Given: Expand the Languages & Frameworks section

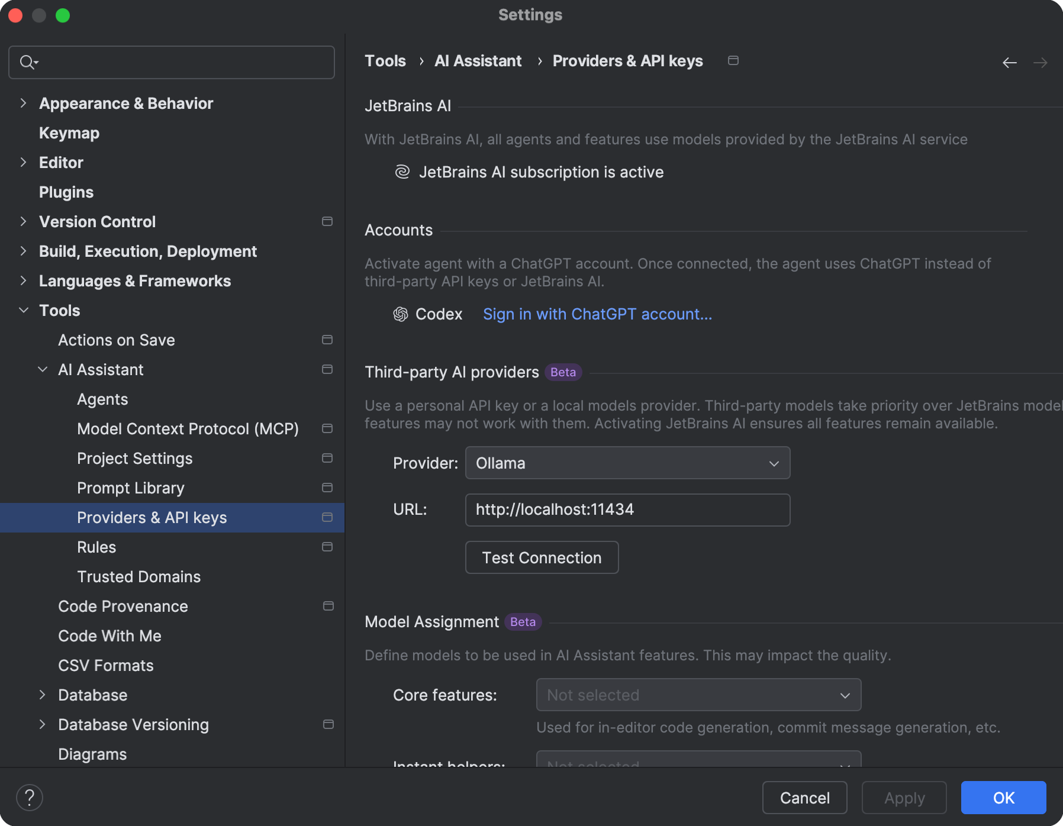Looking at the screenshot, I should click(x=23, y=280).
